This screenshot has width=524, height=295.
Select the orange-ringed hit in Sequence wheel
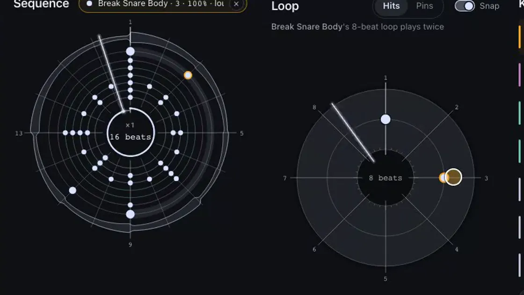(x=188, y=75)
